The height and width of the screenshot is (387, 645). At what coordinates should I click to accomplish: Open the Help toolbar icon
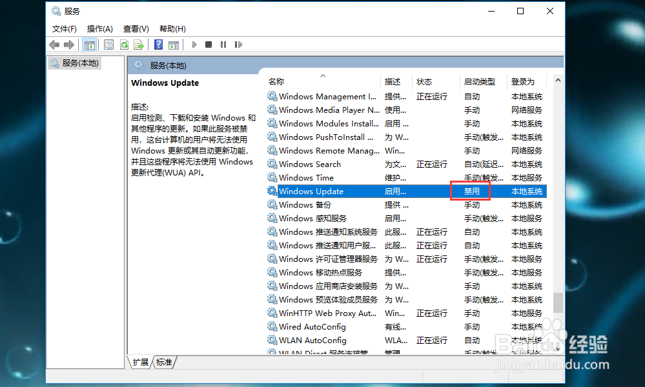coord(158,45)
